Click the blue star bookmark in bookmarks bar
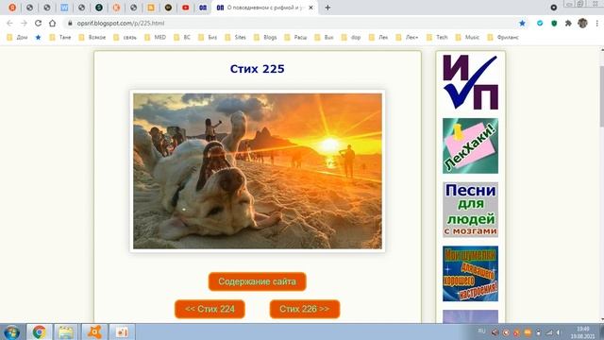This screenshot has width=604, height=340. pyautogui.click(x=38, y=38)
